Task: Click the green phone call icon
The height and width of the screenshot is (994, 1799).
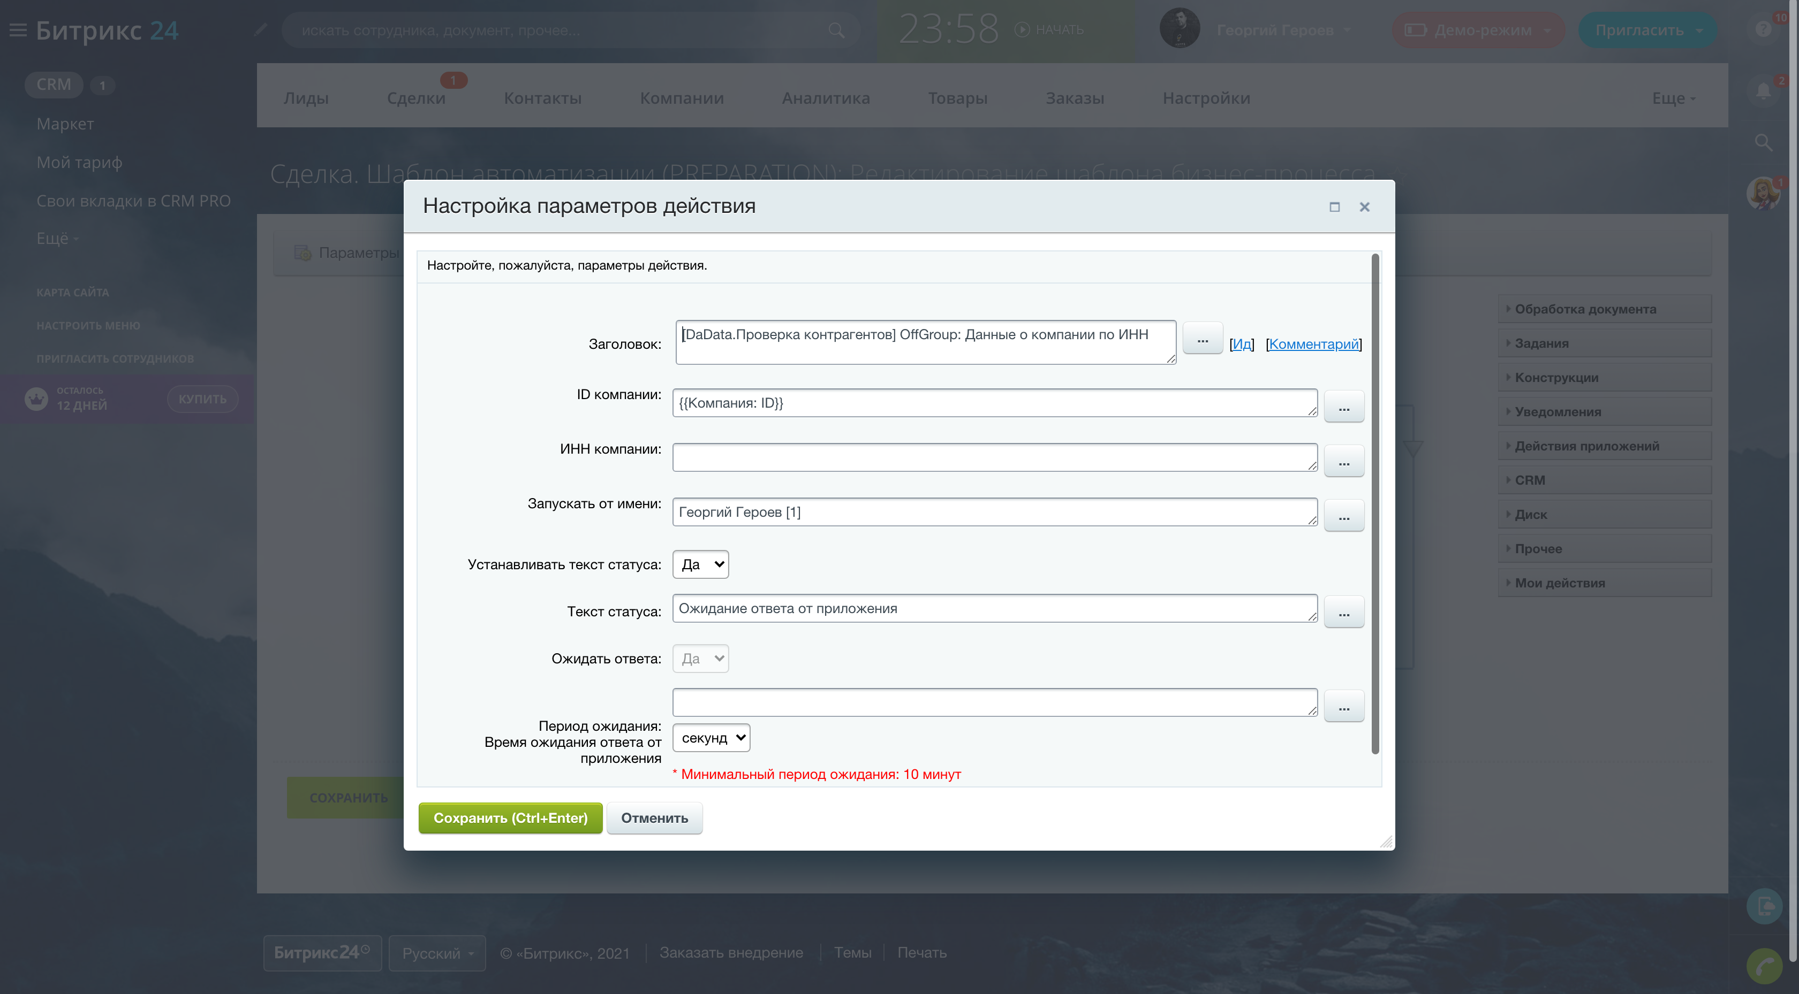Action: [x=1764, y=966]
